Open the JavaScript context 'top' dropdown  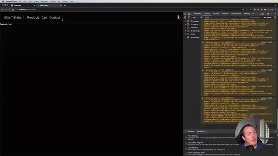[x=195, y=17]
